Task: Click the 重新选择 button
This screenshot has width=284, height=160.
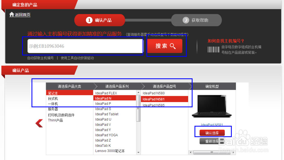Action: [212, 141]
